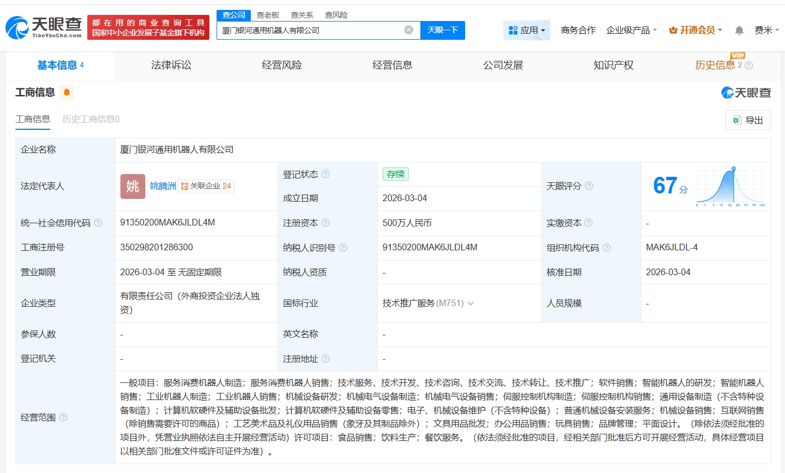Expand the 技术推广服务 (M751) industry dropdown
This screenshot has height=473, width=785.
(471, 303)
